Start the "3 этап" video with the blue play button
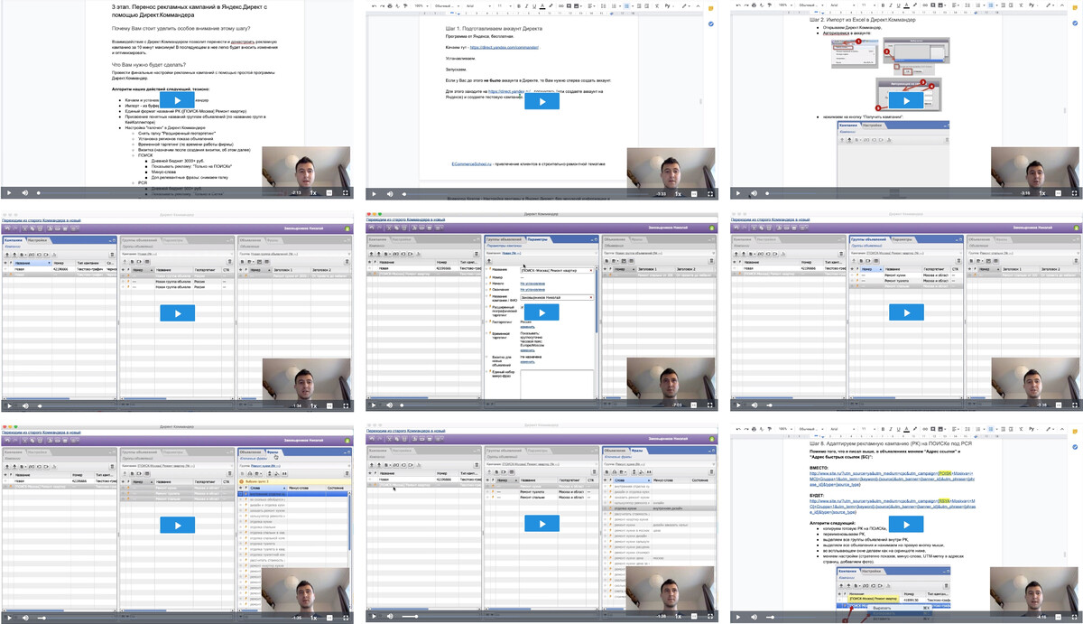This screenshot has height=624, width=1083. [x=178, y=100]
